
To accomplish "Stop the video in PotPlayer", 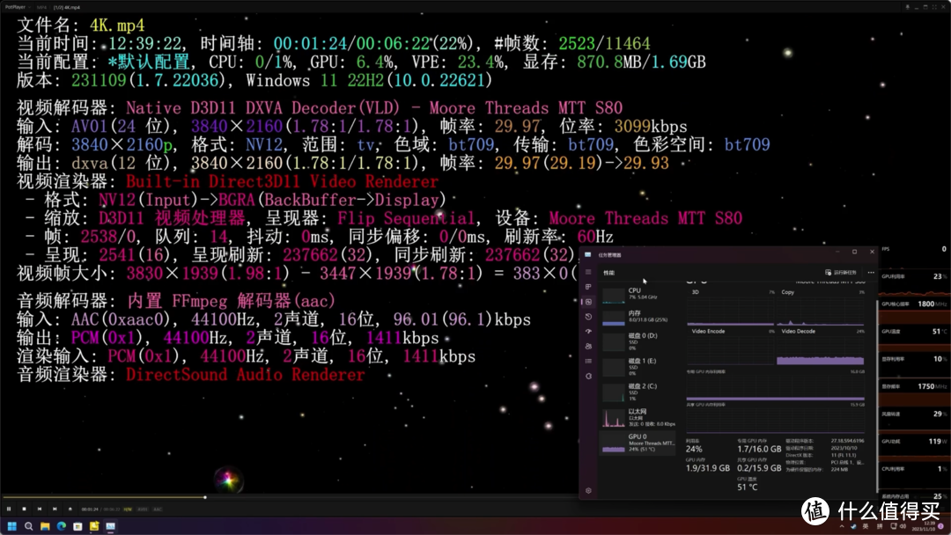I will (25, 509).
